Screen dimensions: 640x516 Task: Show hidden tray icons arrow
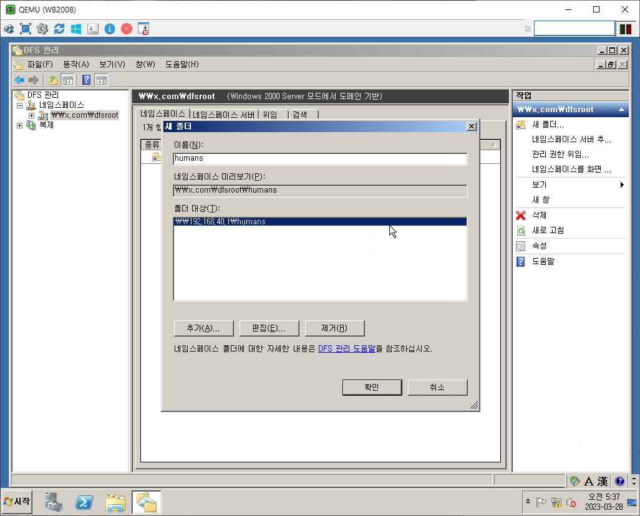coord(528,501)
